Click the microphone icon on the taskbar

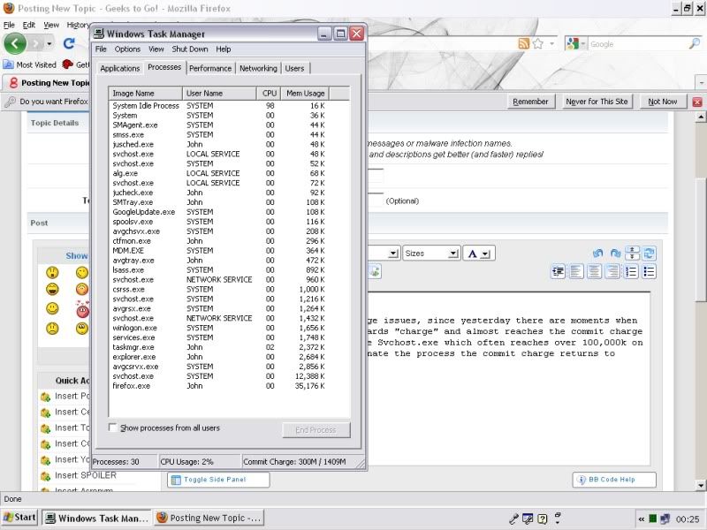(513, 519)
